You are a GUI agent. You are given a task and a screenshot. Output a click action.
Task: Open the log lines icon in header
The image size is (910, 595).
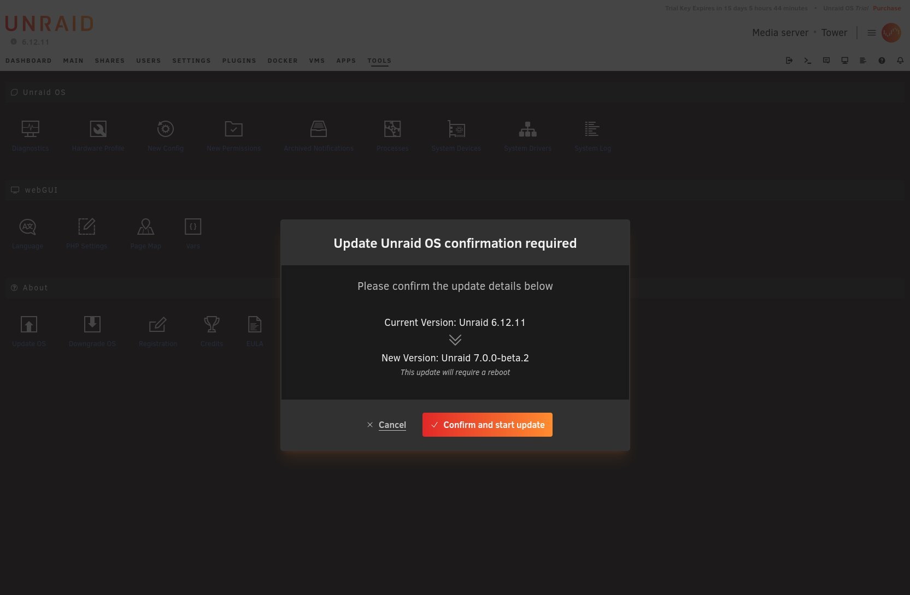coord(863,61)
